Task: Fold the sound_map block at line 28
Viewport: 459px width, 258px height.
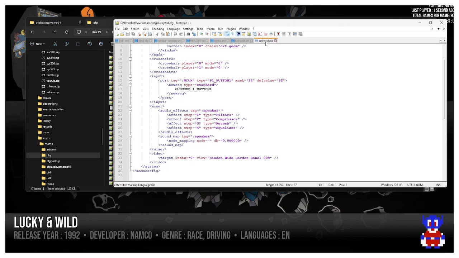Action: tap(130, 137)
